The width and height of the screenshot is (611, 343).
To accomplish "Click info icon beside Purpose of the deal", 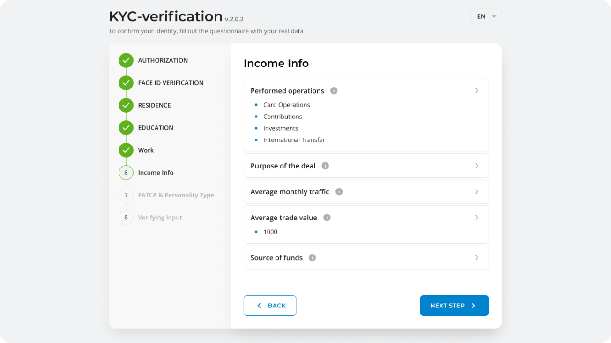I will [x=325, y=166].
